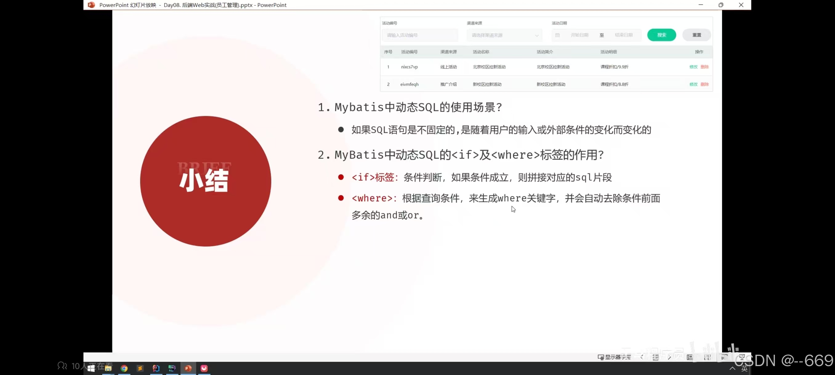Open Firefox from the taskbar
835x375 pixels.
[x=204, y=369]
